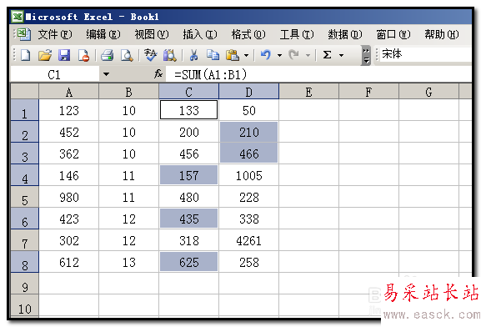Click the Select All corner button
Image resolution: width=481 pixels, height=327 pixels.
[24, 91]
